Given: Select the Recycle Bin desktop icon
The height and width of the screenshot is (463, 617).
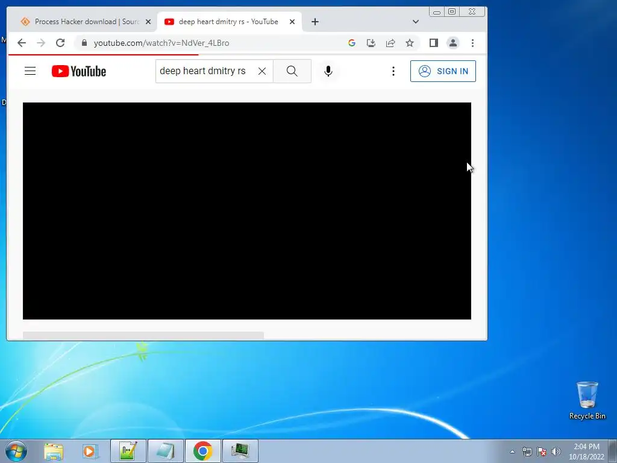Looking at the screenshot, I should 587,400.
